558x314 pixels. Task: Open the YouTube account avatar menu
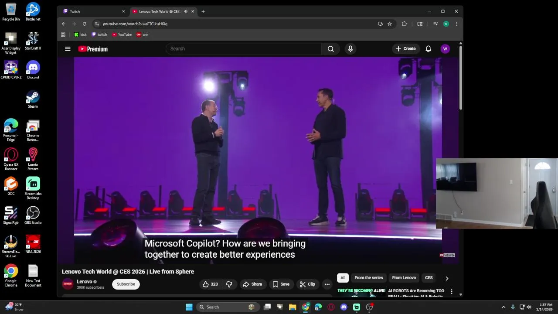point(445,49)
